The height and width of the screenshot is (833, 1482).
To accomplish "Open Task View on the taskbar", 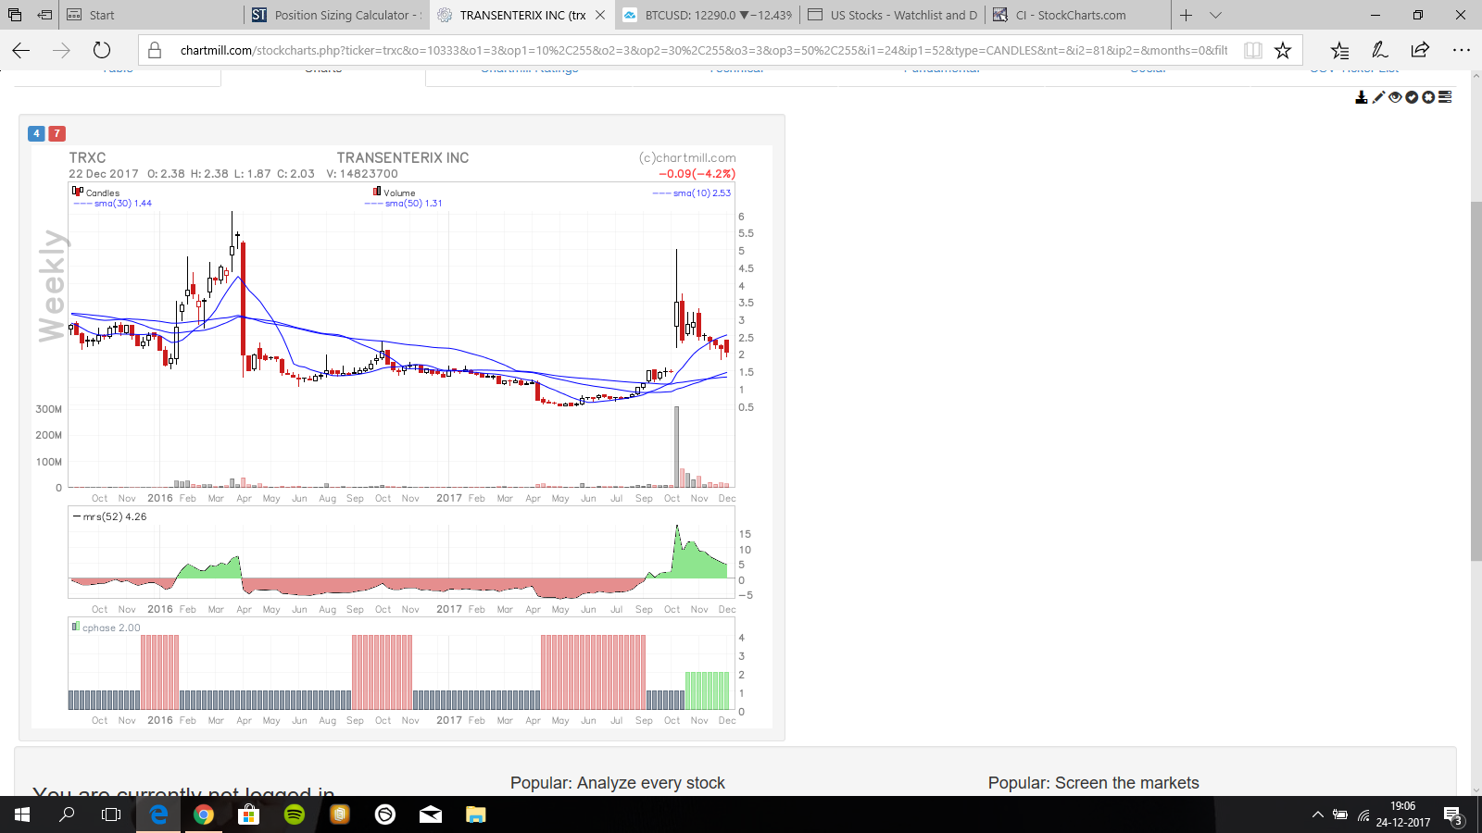I will tap(111, 814).
